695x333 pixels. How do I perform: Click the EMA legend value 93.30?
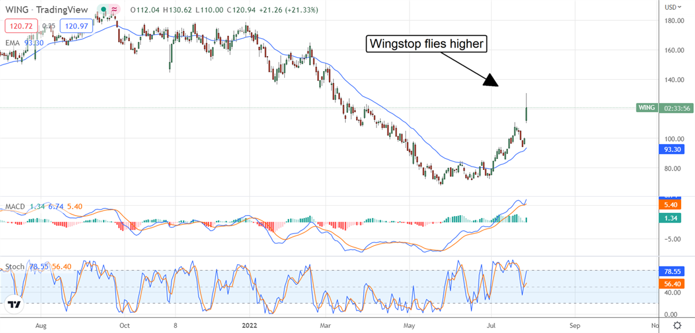coord(35,43)
